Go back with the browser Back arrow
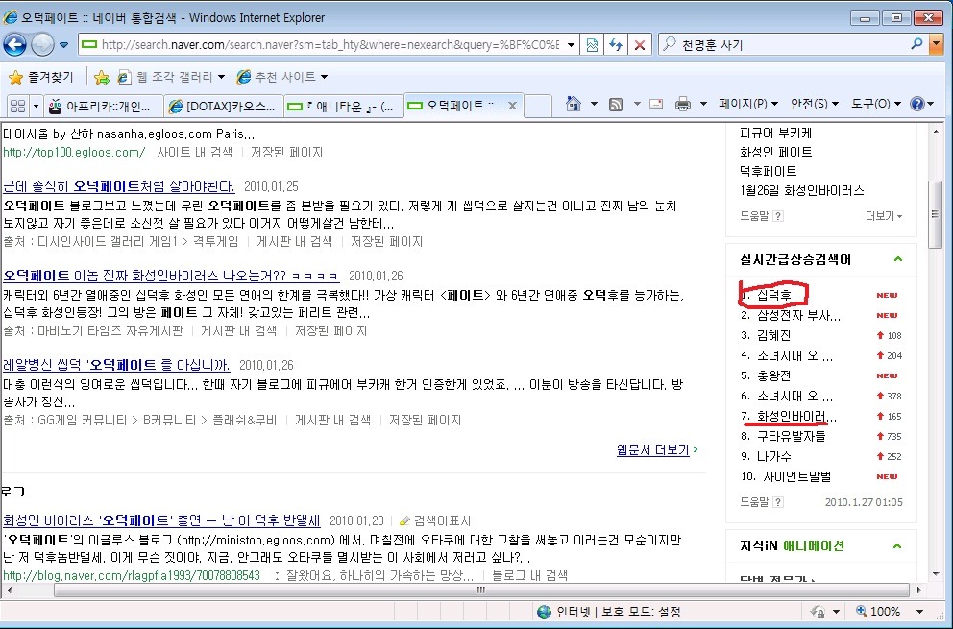Screen dimensions: 953x629 (x=14, y=44)
